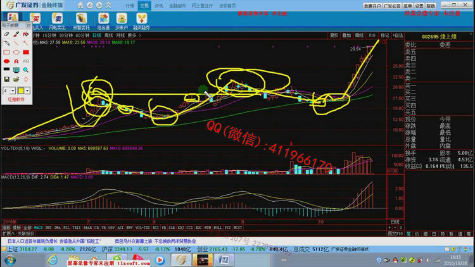The width and height of the screenshot is (475, 267).
Task: Switch to the 行情 quotes tab
Action: [130, 6]
